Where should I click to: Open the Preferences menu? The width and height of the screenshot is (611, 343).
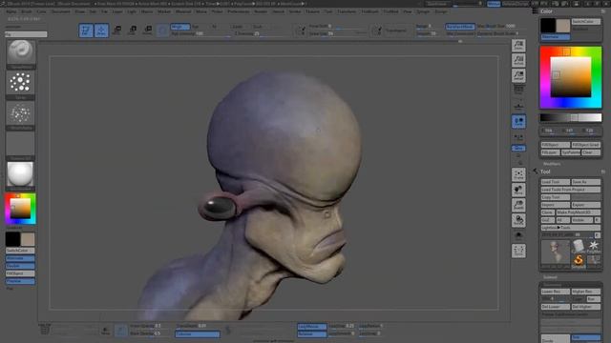pyautogui.click(x=239, y=11)
